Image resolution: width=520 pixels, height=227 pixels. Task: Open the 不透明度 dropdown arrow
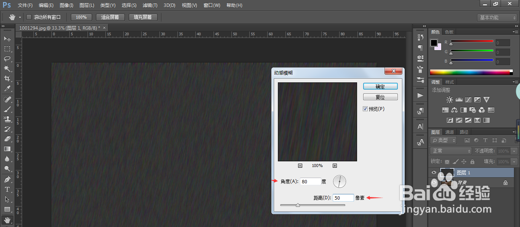[x=515, y=151]
